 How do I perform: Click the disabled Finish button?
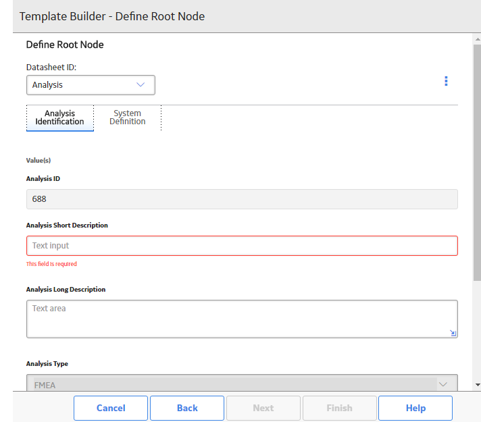[x=339, y=408]
